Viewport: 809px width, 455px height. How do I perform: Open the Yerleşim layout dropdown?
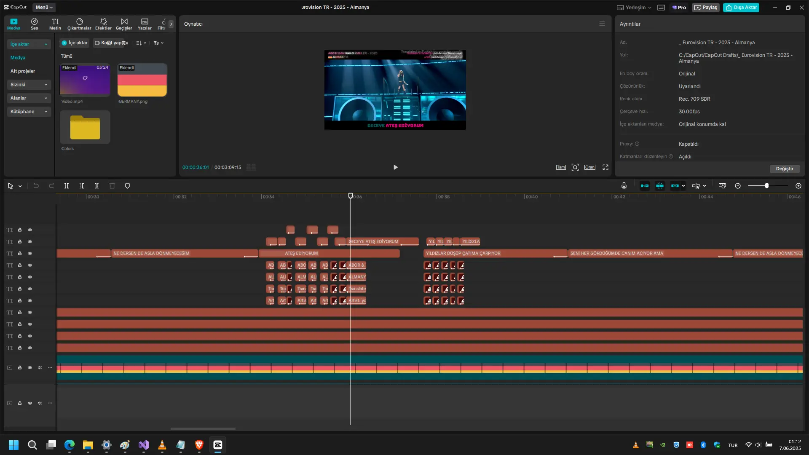coord(634,8)
